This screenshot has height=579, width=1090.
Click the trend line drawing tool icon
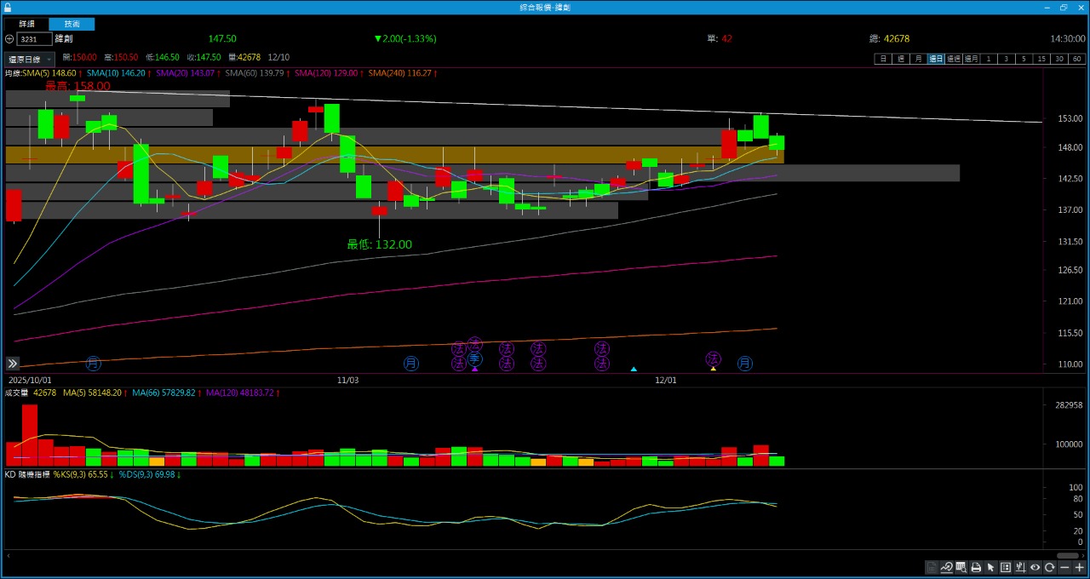pyautogui.click(x=946, y=568)
